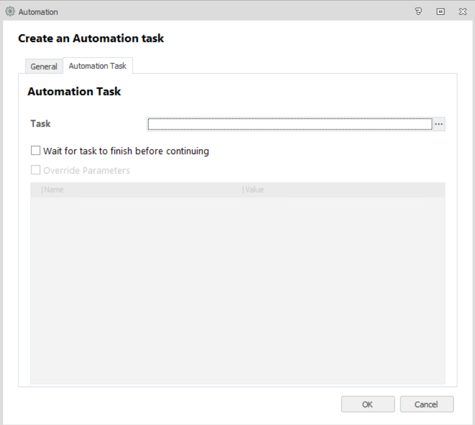Click the Automation Task section heading
475x425 pixels.
pyautogui.click(x=74, y=91)
